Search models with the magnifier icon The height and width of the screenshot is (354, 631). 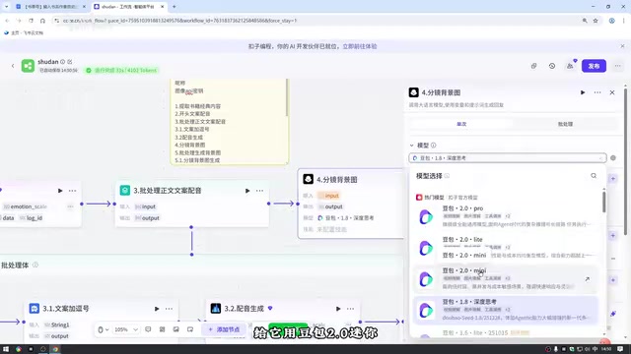click(594, 176)
